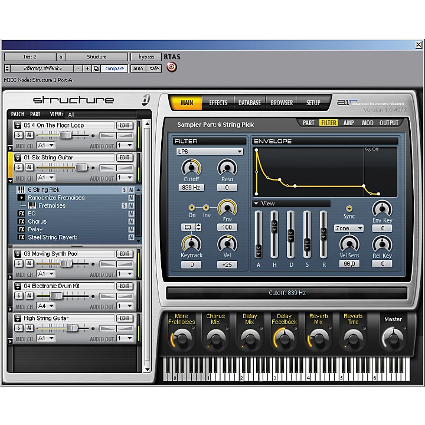Switch to the BROWSER tab
The width and height of the screenshot is (425, 425).
282,103
